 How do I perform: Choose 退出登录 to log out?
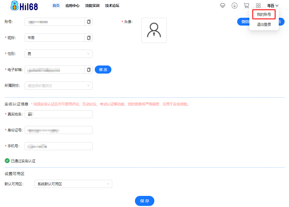pos(264,24)
